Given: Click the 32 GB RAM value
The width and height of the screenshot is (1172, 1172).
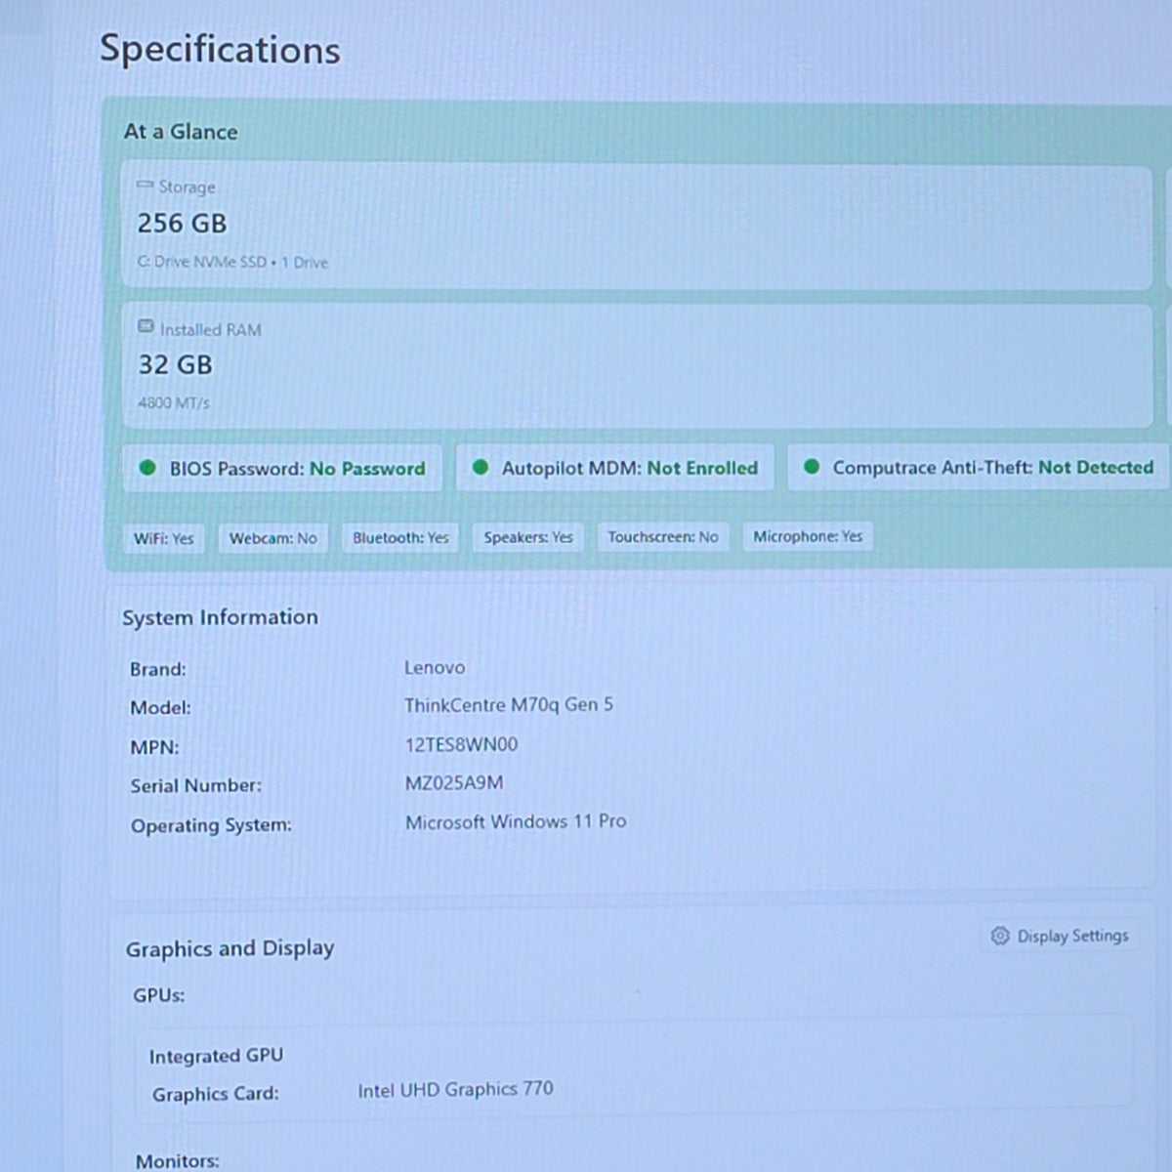Looking at the screenshot, I should (x=175, y=365).
